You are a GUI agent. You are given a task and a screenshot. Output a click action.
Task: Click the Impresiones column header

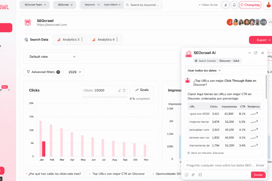pos(229,107)
